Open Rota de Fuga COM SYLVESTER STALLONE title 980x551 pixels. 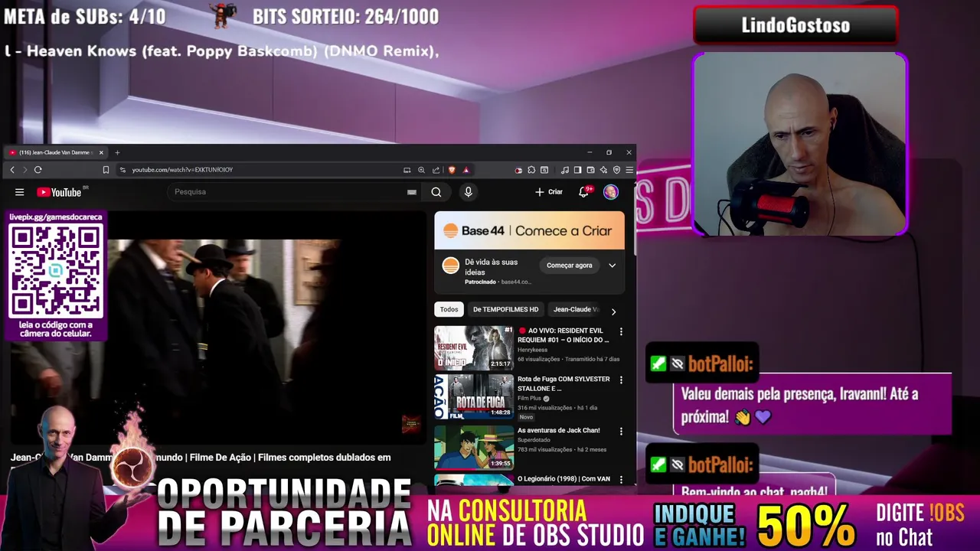(564, 383)
